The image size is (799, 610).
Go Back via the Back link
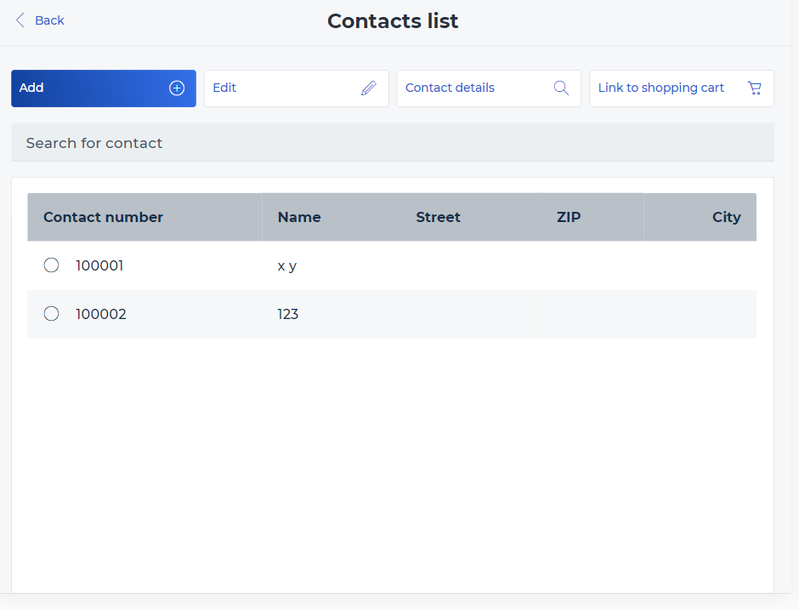click(x=49, y=20)
